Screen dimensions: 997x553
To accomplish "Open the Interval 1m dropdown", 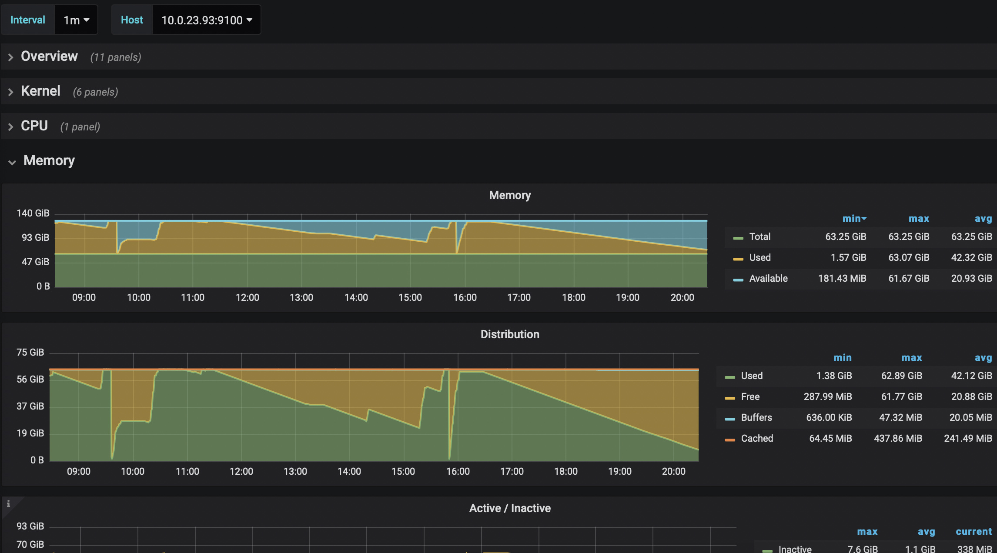I will click(x=76, y=20).
